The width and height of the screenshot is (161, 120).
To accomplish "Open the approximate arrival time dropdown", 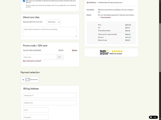I will 54,22.
